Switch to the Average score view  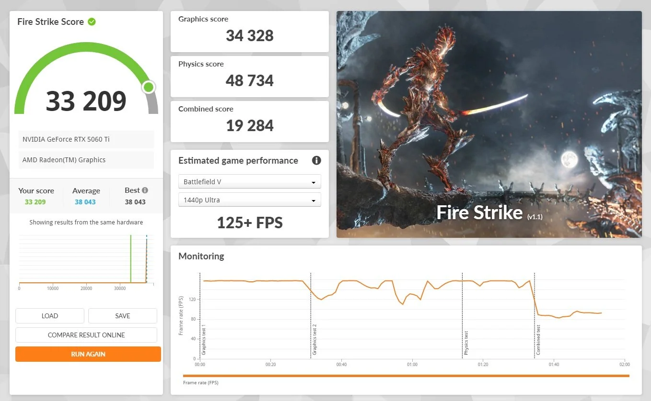[x=86, y=196]
